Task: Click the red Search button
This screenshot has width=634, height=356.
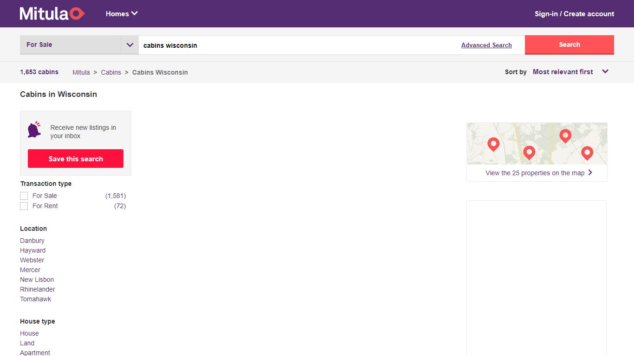Action: click(x=569, y=45)
